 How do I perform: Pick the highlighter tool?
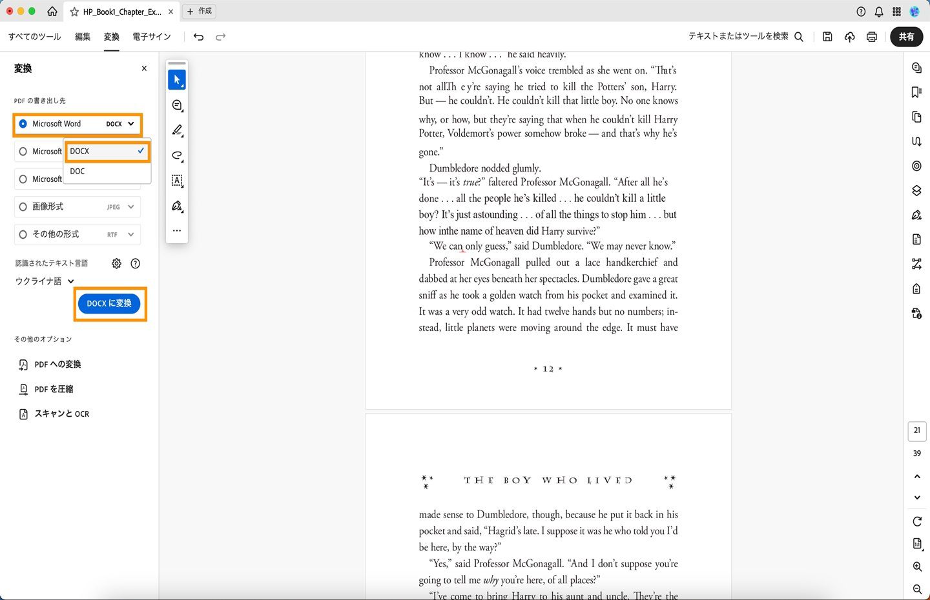[176, 130]
